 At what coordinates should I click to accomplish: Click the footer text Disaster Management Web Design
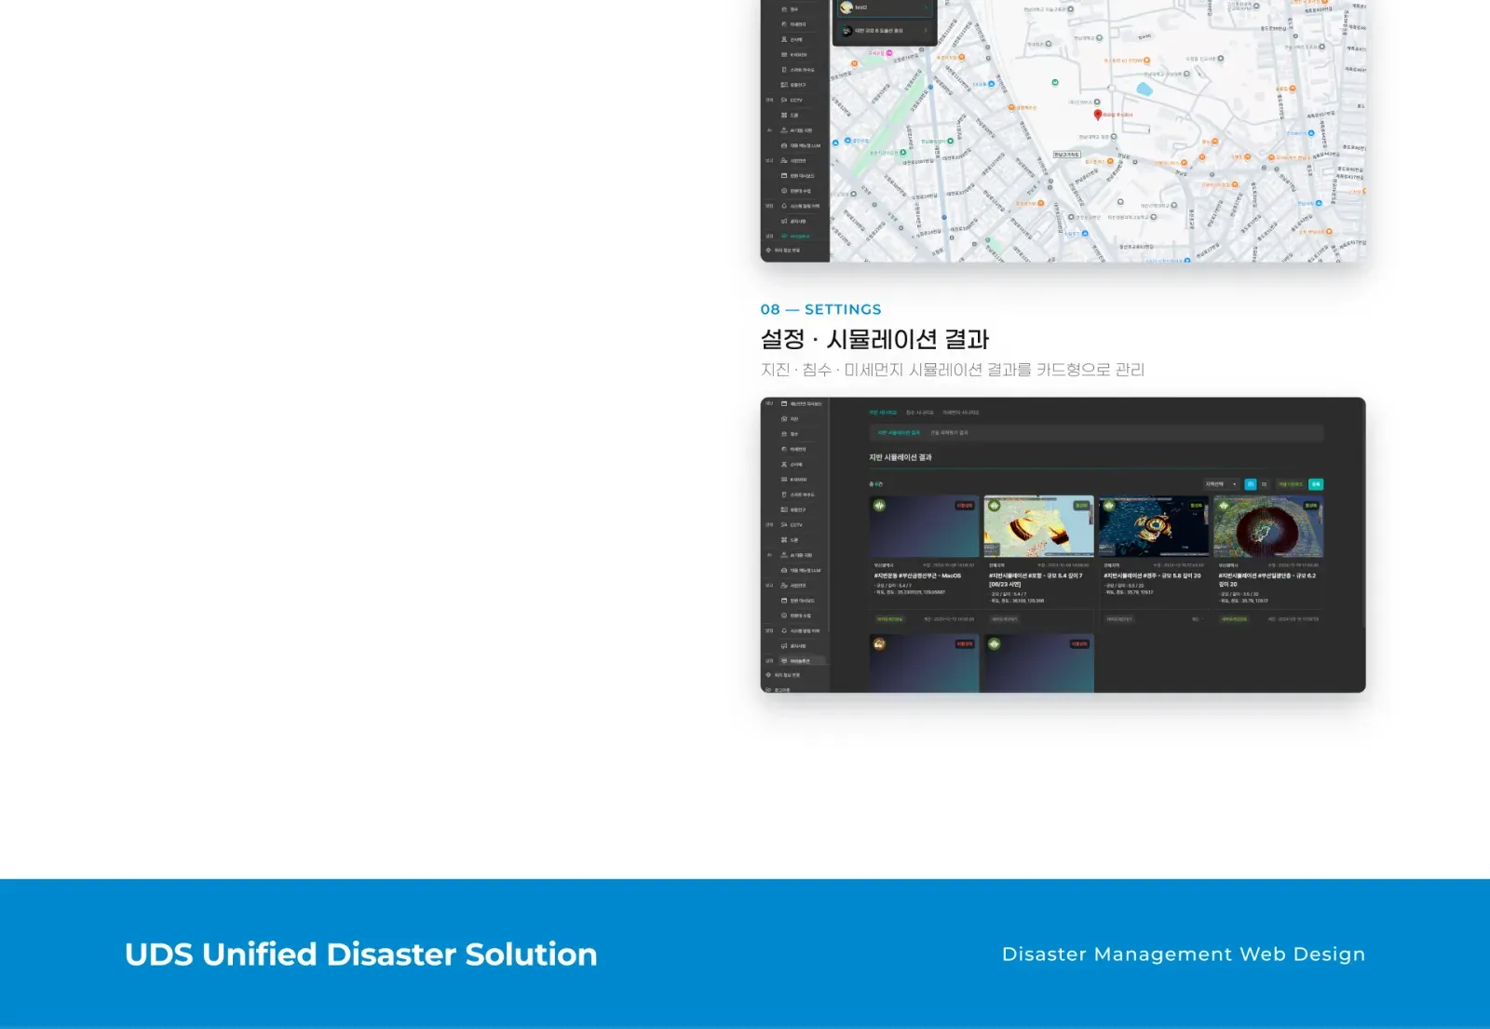click(1184, 955)
